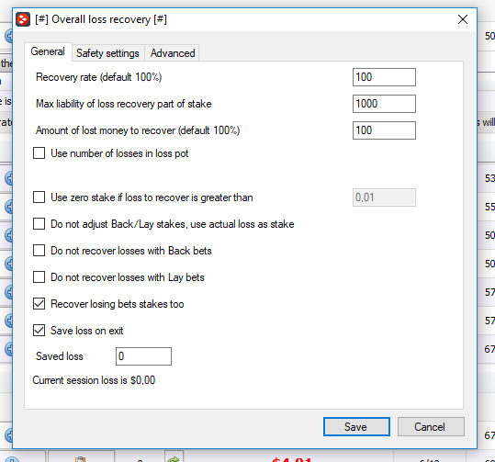Close the Overall loss recovery dialog
Image resolution: width=495 pixels, height=462 pixels.
(x=463, y=19)
